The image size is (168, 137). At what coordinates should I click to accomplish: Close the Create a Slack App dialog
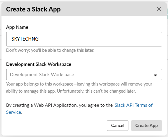[x=159, y=9]
